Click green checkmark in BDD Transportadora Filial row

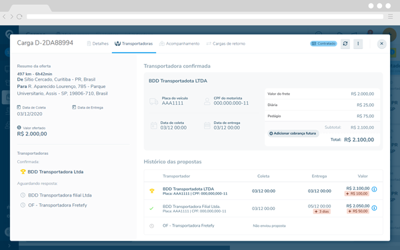(151, 209)
